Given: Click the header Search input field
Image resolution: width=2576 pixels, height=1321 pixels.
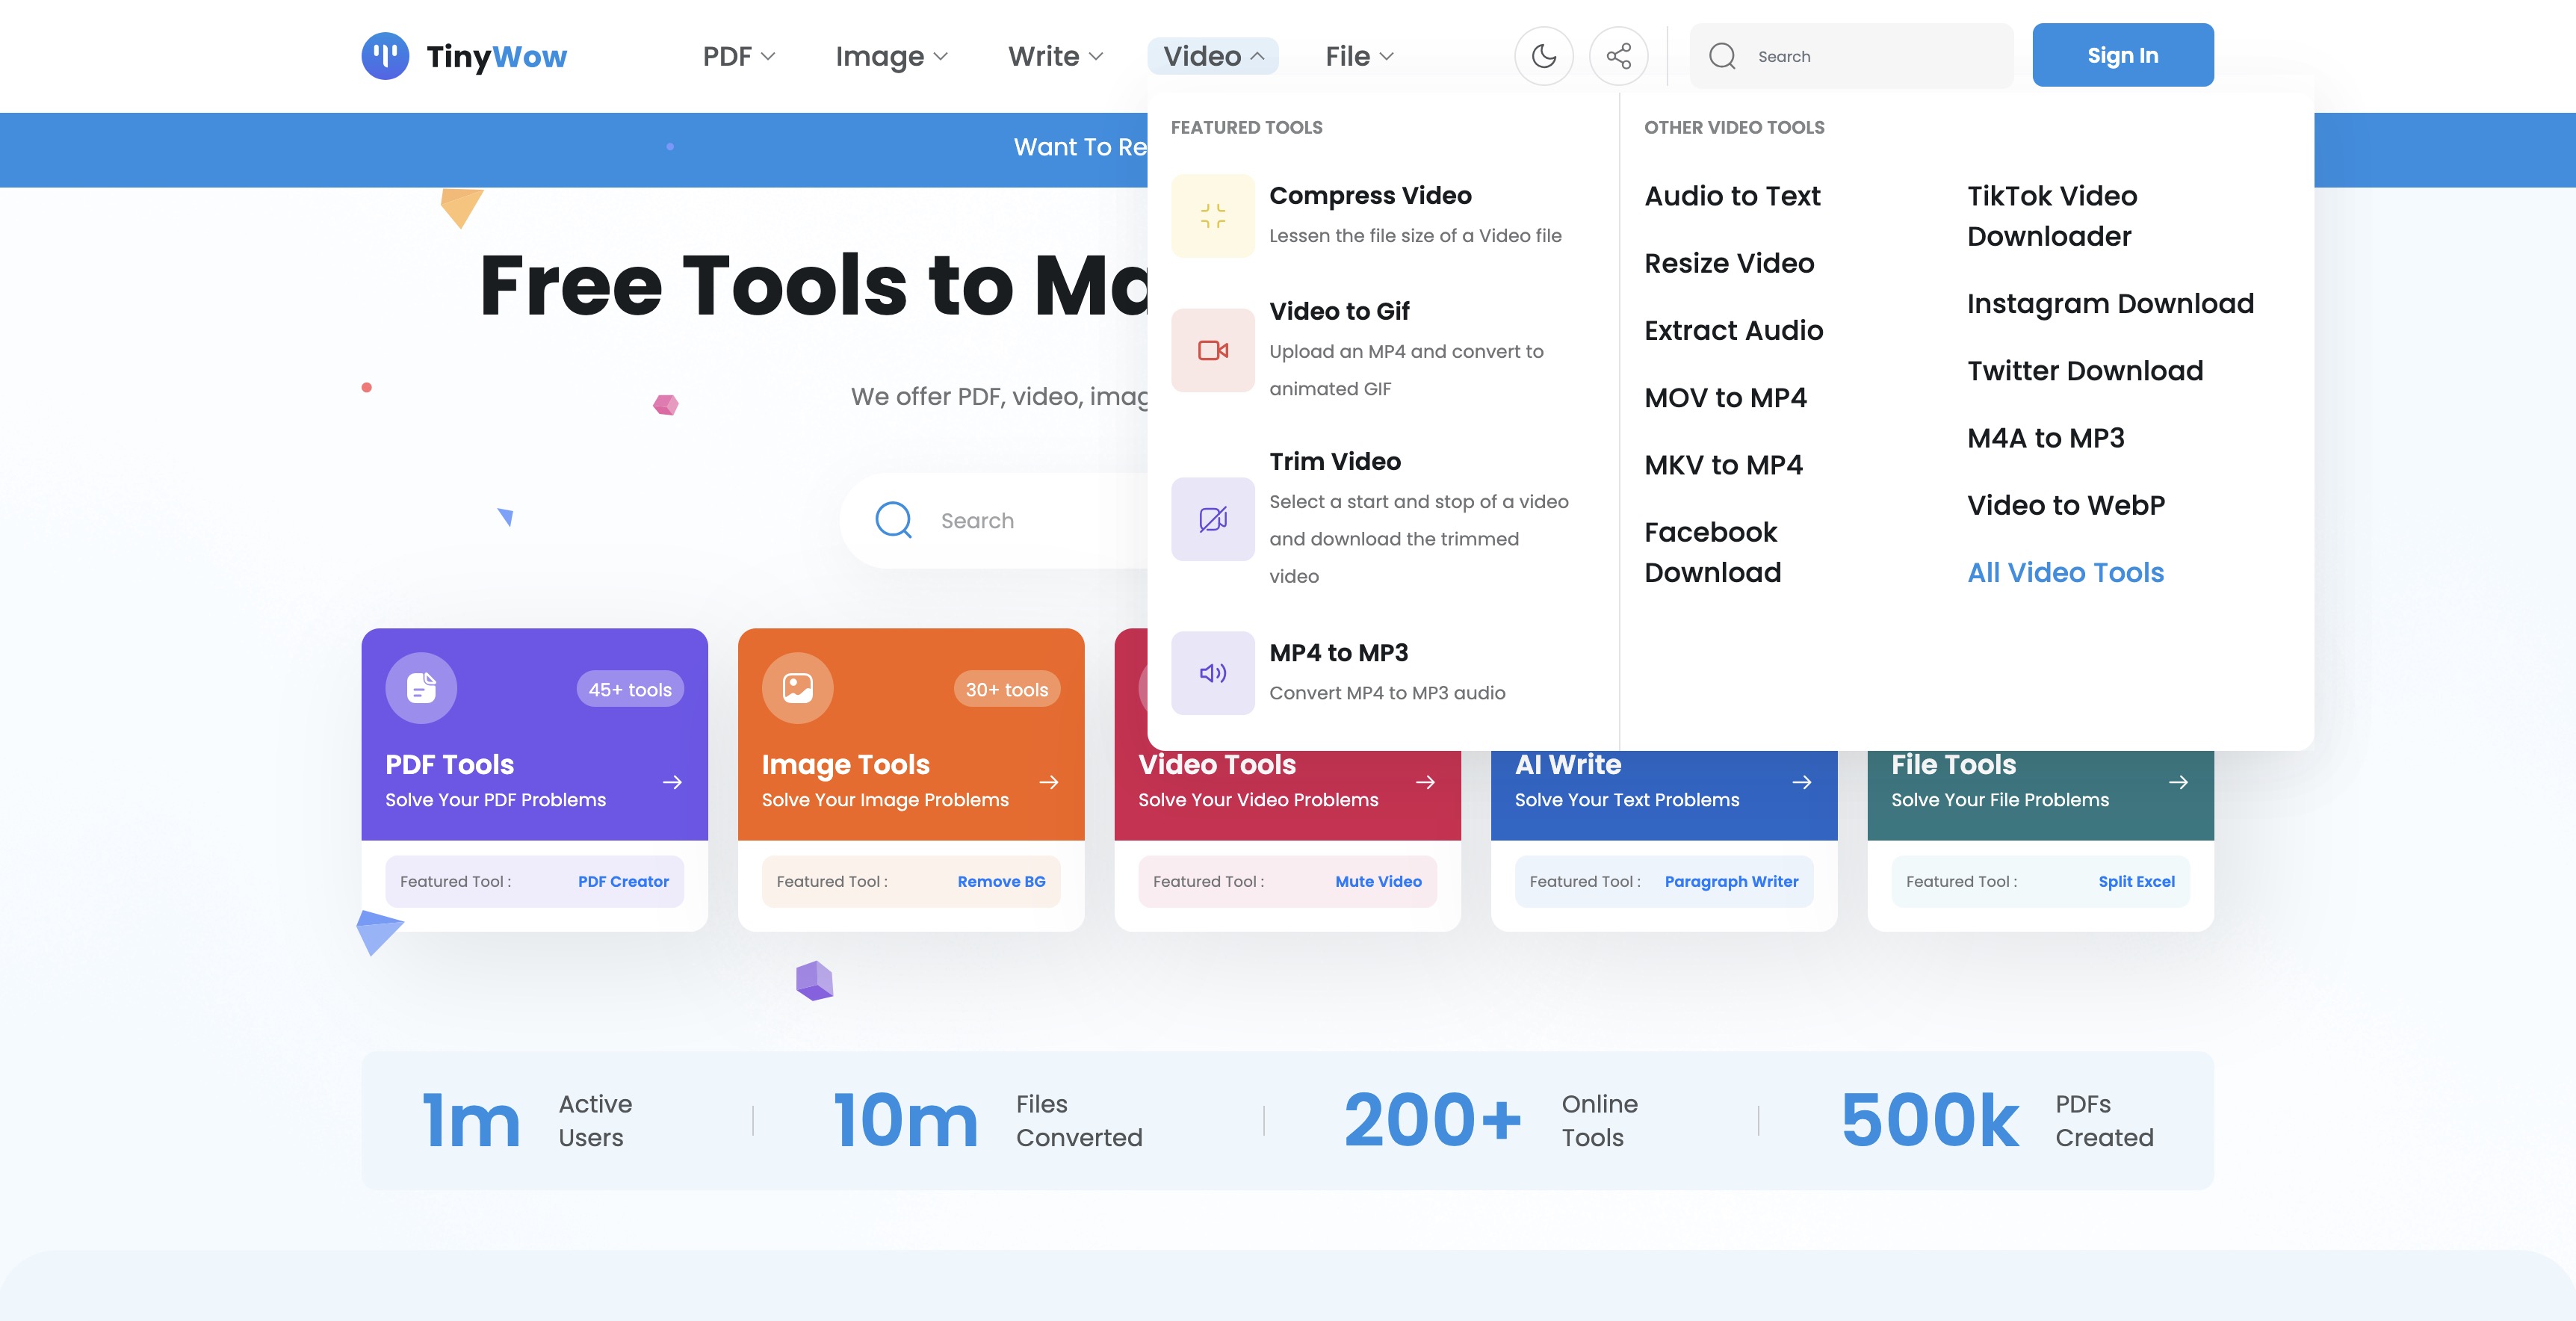Looking at the screenshot, I should (1852, 56).
